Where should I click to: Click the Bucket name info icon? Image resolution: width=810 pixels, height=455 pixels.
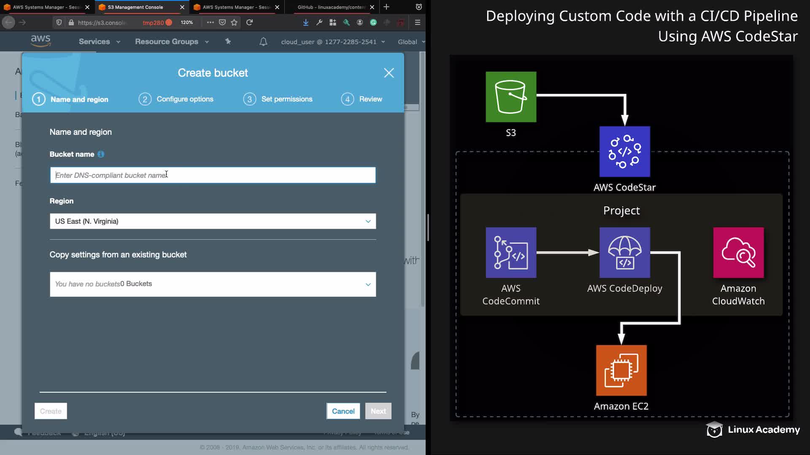click(x=101, y=154)
